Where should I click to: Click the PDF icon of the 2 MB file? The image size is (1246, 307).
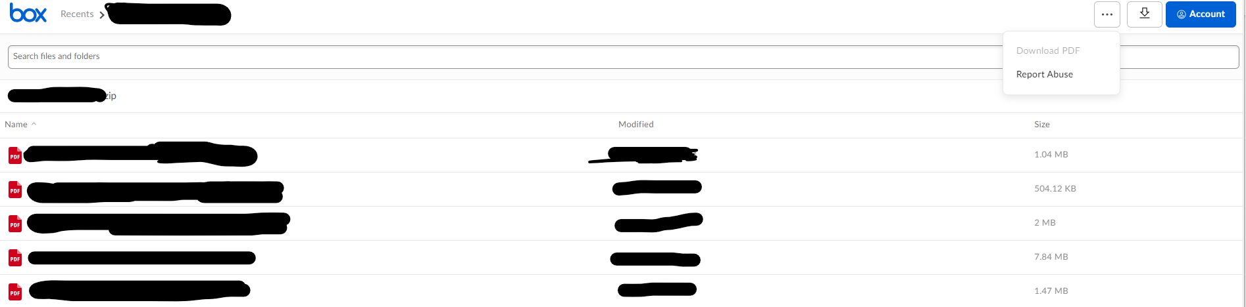click(14, 224)
